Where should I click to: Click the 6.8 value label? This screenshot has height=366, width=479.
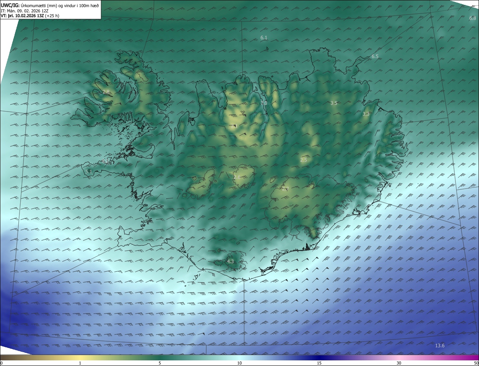(x=473, y=18)
